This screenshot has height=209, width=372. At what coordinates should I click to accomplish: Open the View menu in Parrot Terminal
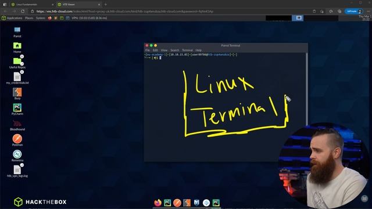[x=164, y=51]
